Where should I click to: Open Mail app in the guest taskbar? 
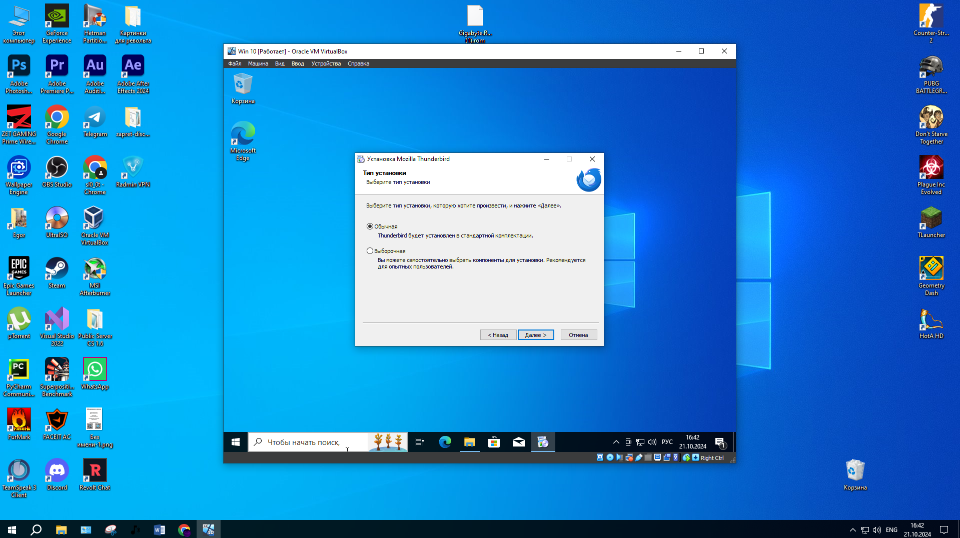[518, 442]
